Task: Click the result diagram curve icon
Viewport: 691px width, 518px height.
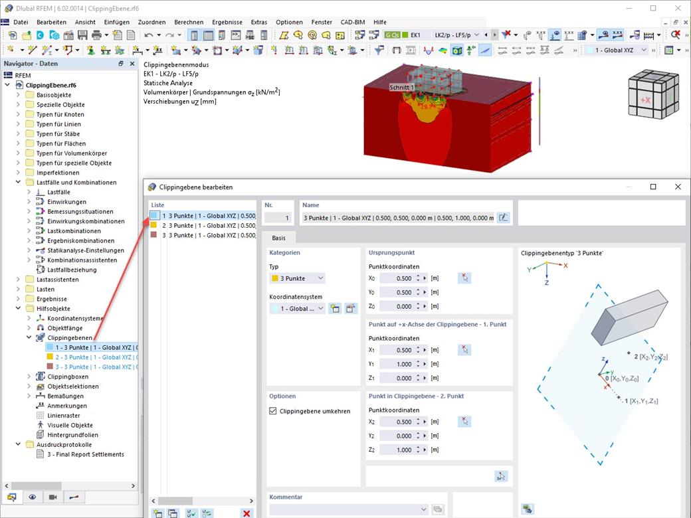Action: tap(428, 50)
